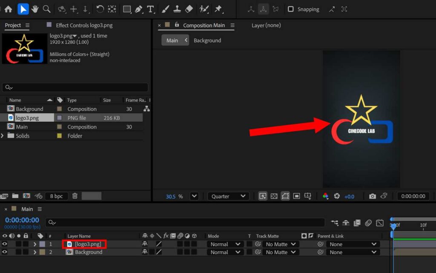Create a new folder in Project panel

click(x=15, y=196)
